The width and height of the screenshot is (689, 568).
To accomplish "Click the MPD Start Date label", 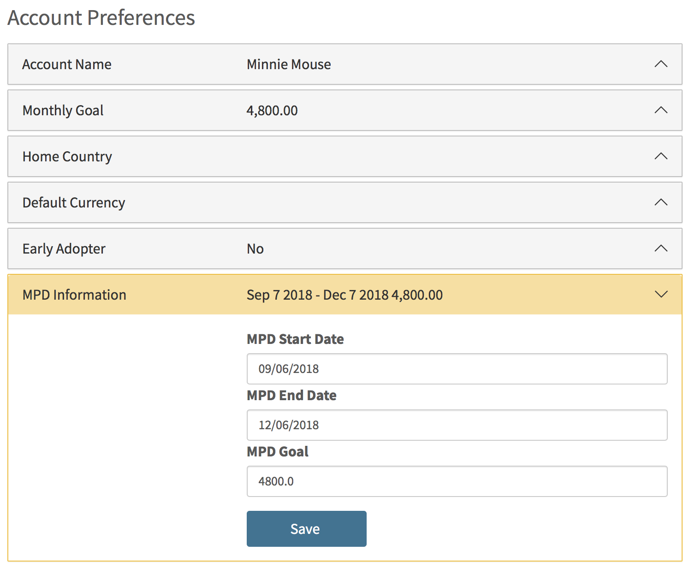I will (x=295, y=339).
